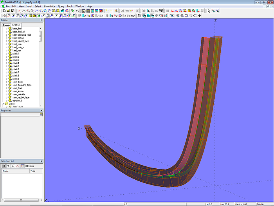Open the Show-Hide menu

coord(49,7)
